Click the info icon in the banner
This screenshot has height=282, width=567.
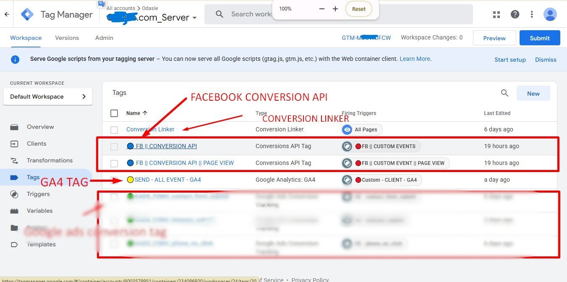(x=15, y=59)
